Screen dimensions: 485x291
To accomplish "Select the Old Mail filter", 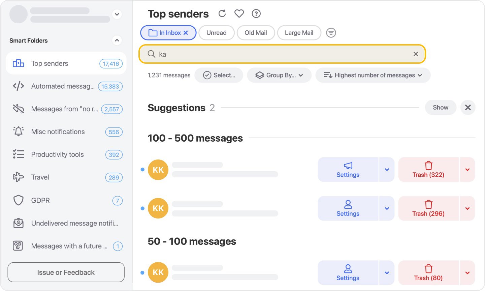I will pos(256,32).
